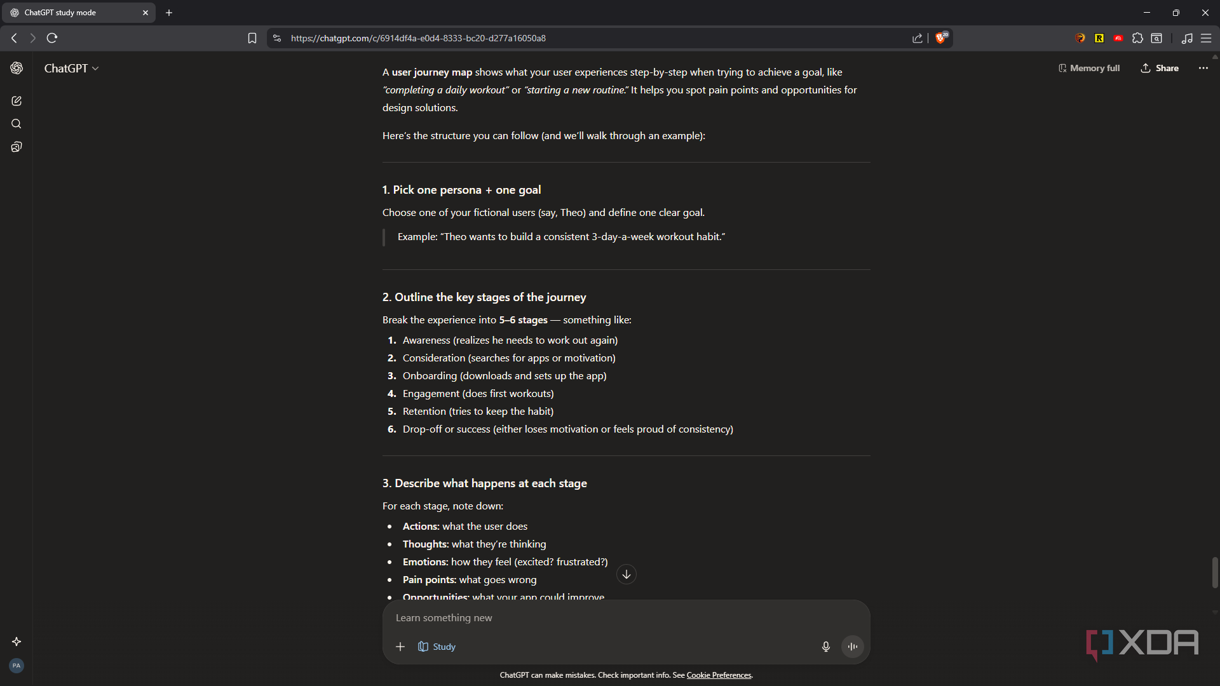Open a new browser tab
1220x686 pixels.
click(169, 13)
